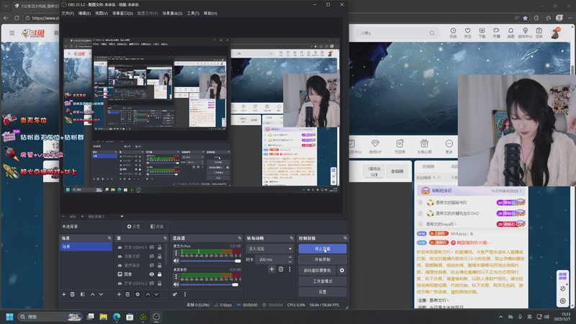The width and height of the screenshot is (576, 324).
Task: Open the 场景集合(S) menu in OBS
Action: pyautogui.click(x=172, y=13)
